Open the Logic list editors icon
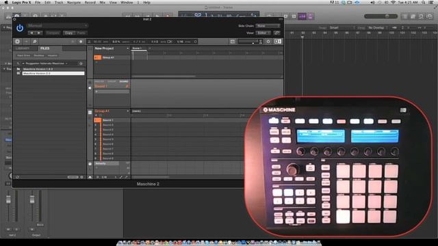438x246 pixels. click(404, 16)
